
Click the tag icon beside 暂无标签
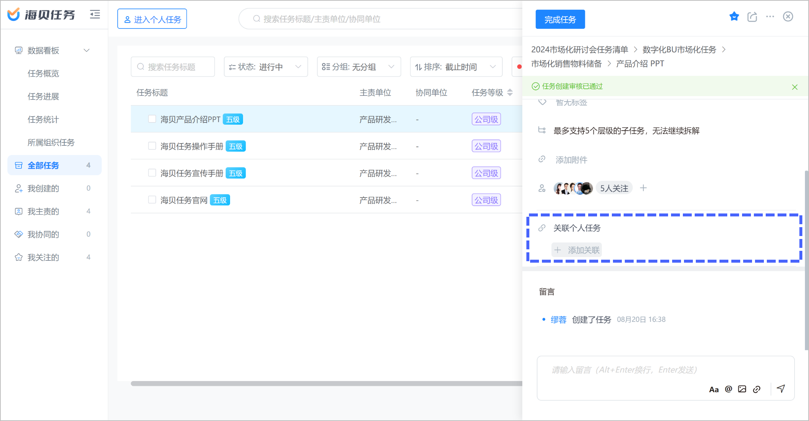[x=542, y=102]
